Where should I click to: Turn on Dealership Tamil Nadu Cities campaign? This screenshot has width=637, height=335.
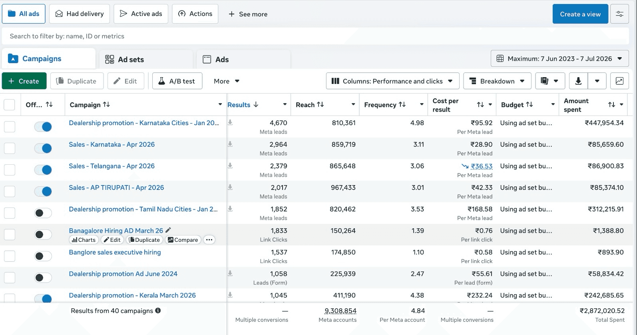tap(43, 213)
